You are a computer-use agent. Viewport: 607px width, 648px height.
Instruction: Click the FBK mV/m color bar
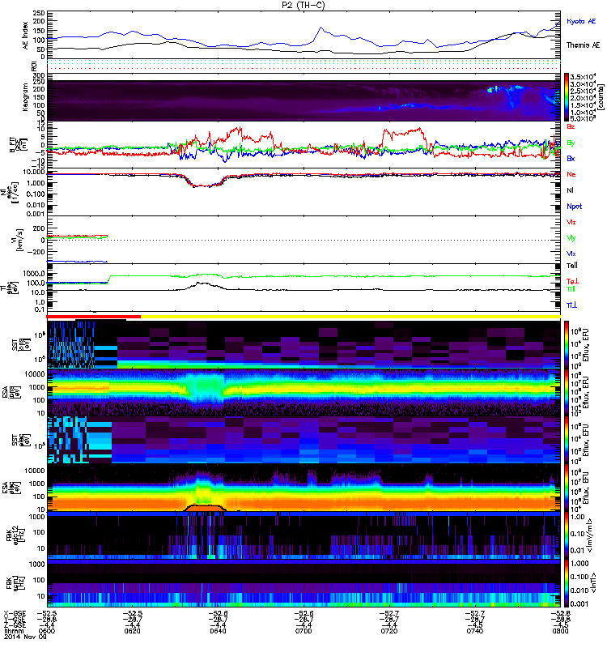click(567, 535)
